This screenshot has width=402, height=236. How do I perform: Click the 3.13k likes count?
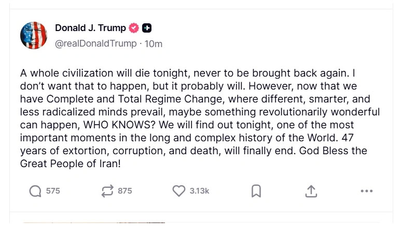pos(199,191)
